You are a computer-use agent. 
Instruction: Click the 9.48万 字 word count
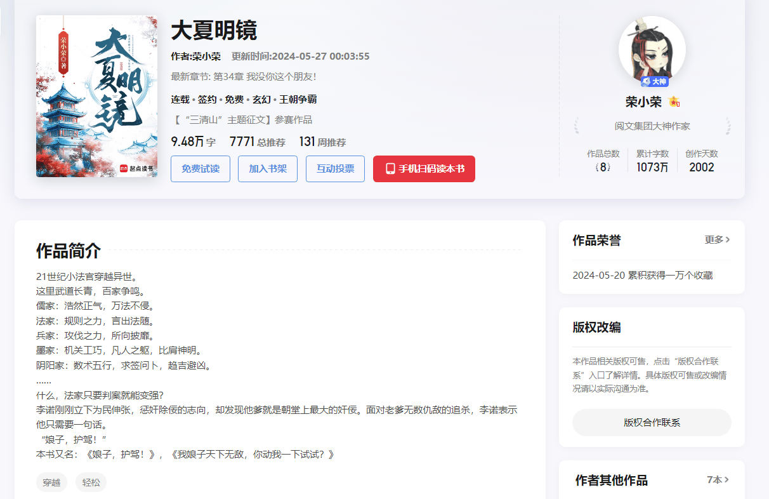pos(194,142)
